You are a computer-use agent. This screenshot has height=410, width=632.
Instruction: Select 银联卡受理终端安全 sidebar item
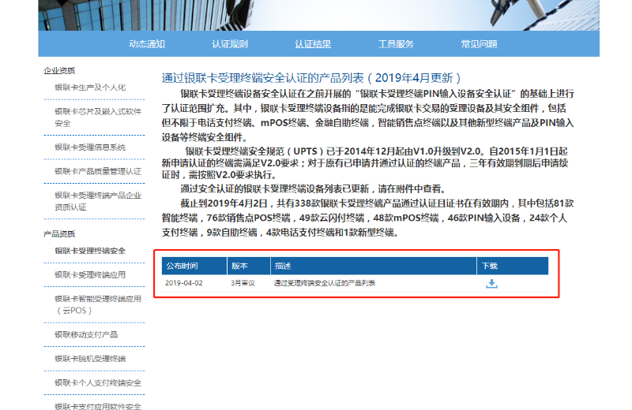90,251
